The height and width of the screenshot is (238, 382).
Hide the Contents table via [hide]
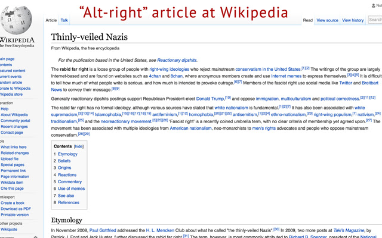click(x=79, y=146)
